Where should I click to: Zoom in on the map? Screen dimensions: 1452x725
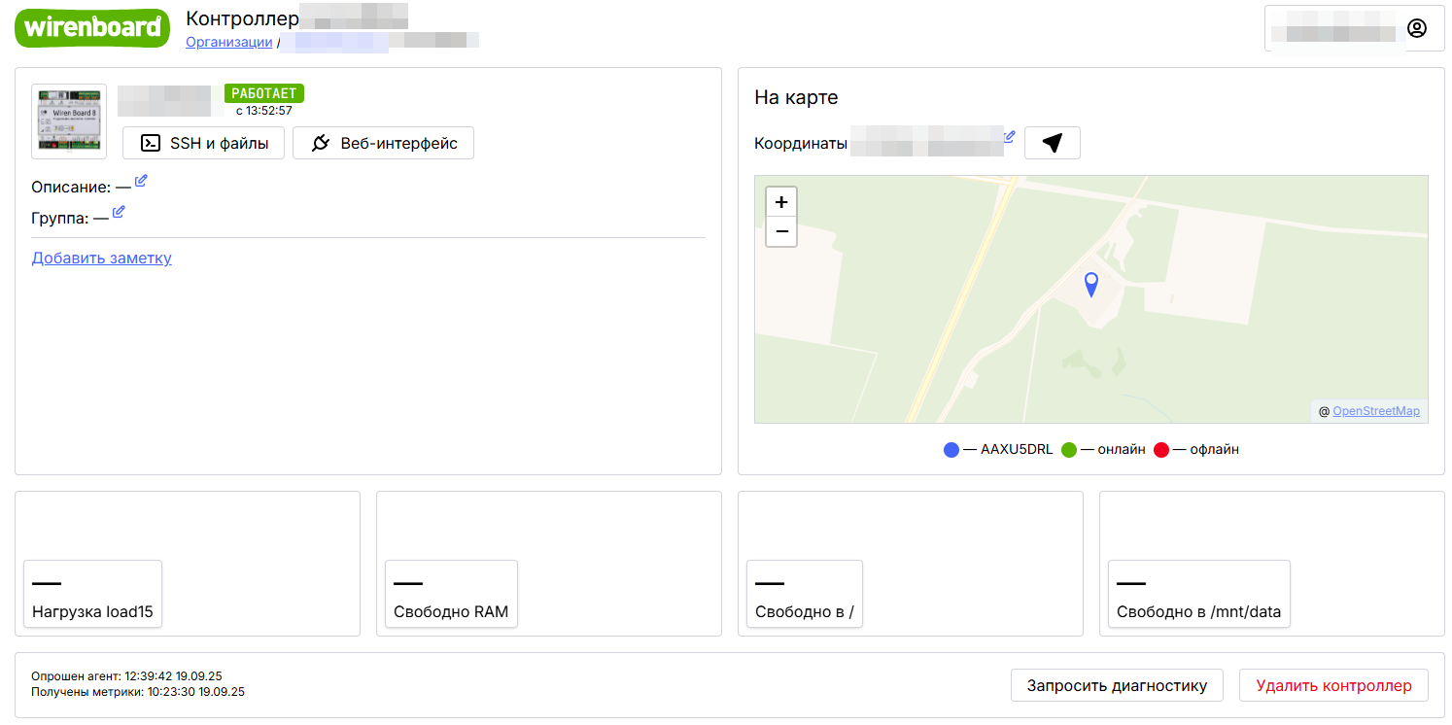(781, 202)
